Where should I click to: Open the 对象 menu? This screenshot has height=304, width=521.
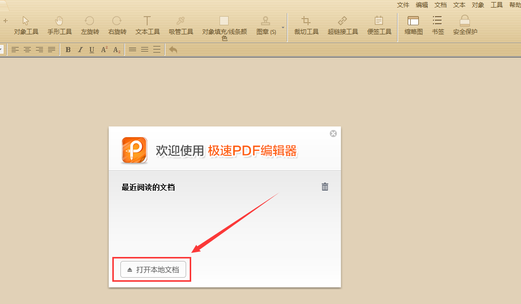tap(478, 5)
